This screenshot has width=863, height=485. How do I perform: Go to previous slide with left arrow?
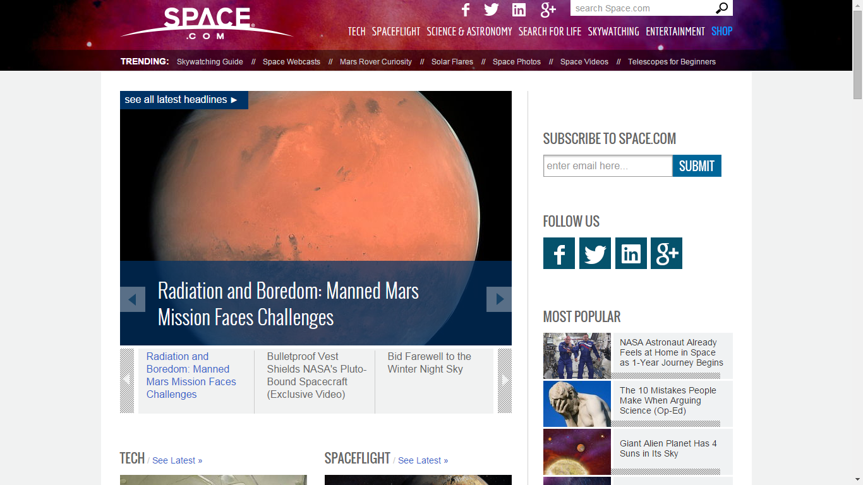133,299
